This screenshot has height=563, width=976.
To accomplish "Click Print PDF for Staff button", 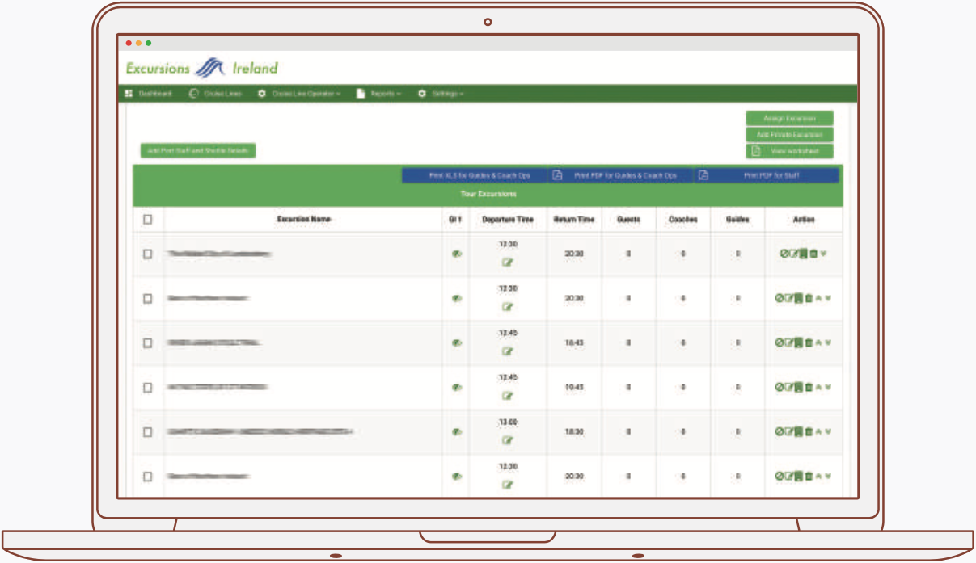I will tap(766, 175).
